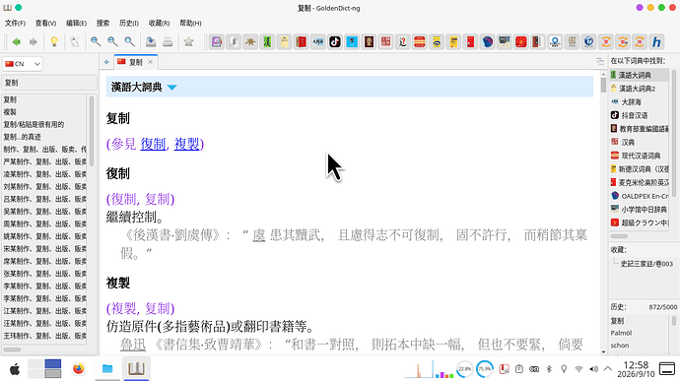Toggle the TikTok dictionary icon in toolbar
The height and width of the screenshot is (381, 680).
click(x=335, y=41)
